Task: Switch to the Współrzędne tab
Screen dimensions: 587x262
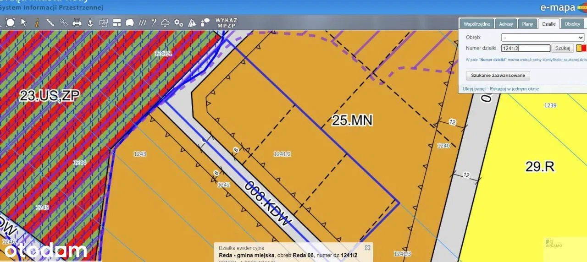Action: coord(476,24)
